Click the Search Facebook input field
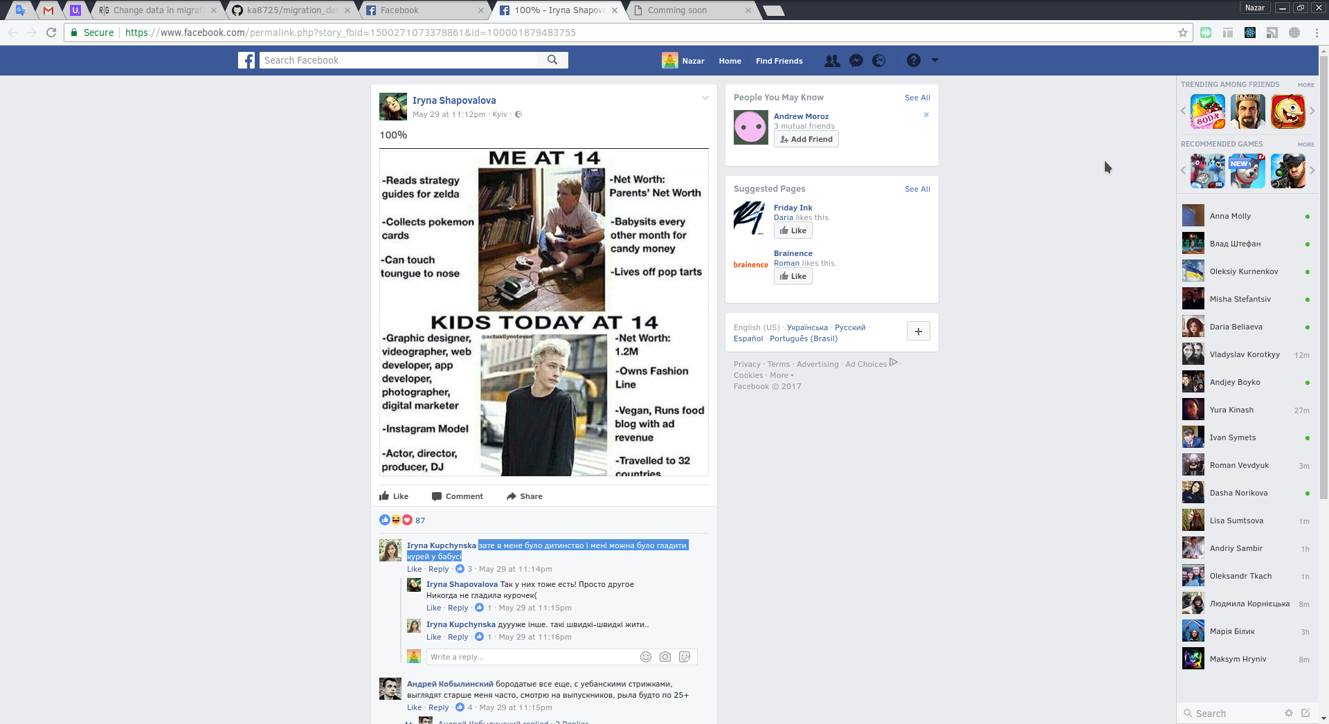1329x724 pixels. (x=398, y=60)
